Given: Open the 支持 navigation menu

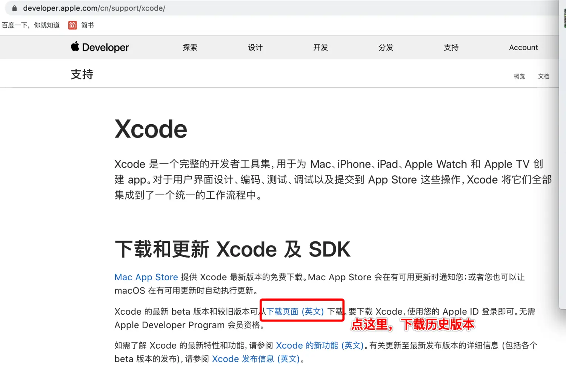Looking at the screenshot, I should pyautogui.click(x=451, y=47).
